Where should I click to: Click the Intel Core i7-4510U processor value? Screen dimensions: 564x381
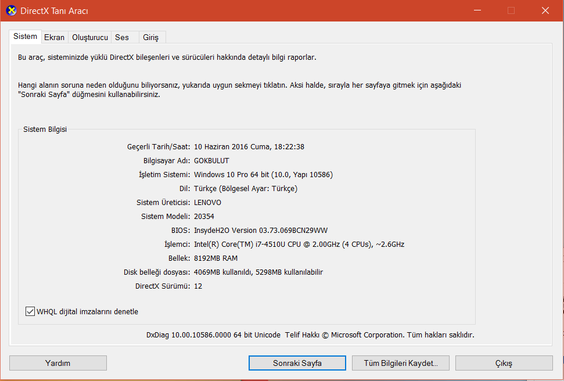coord(299,245)
